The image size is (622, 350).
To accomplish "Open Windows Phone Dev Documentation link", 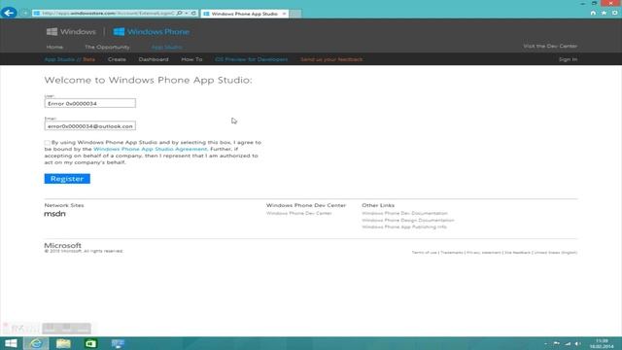I will (x=404, y=213).
